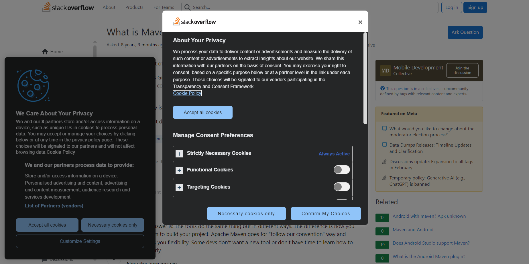Open Customize Settings in banner
The image size is (529, 264).
coord(80,241)
